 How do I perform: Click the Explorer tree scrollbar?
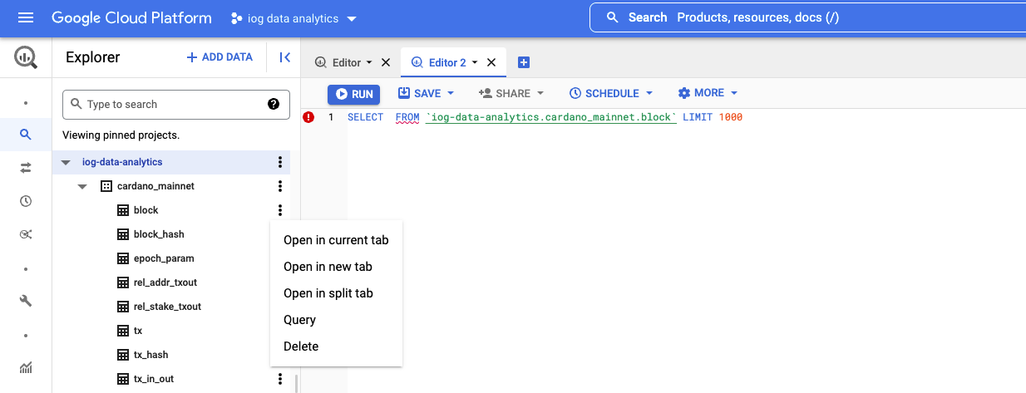click(296, 384)
